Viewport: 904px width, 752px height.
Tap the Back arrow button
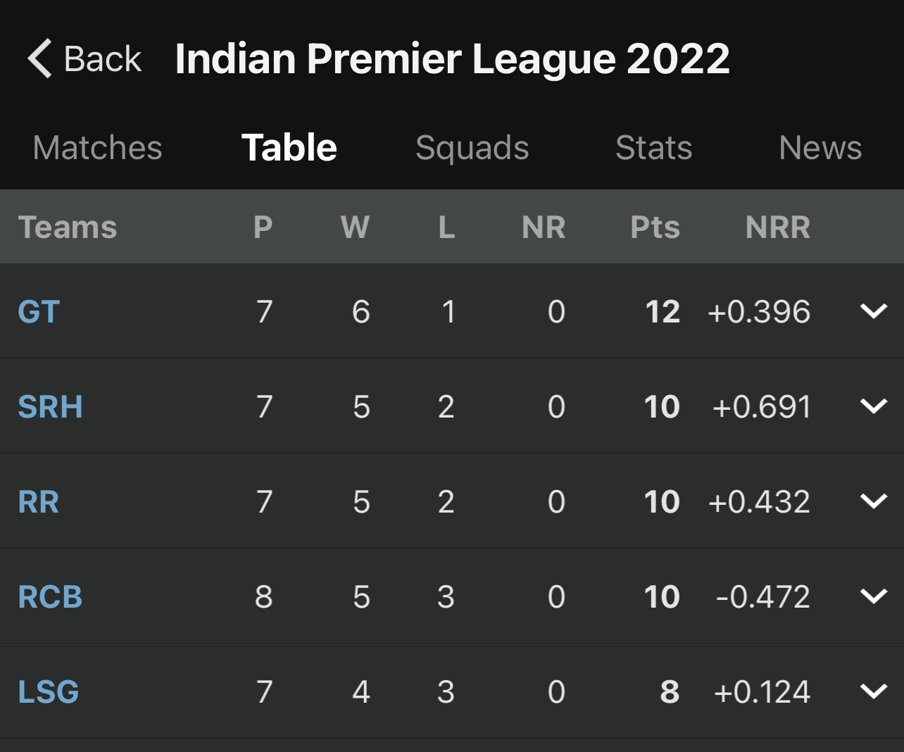(x=83, y=58)
